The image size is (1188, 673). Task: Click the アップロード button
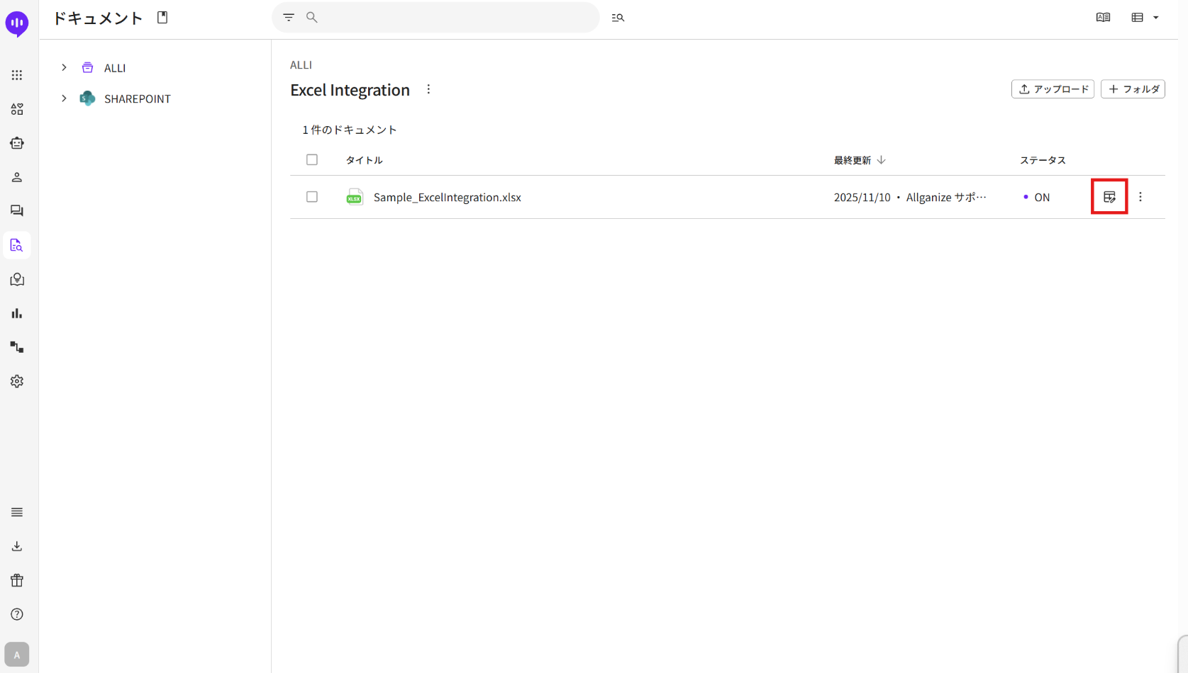[x=1053, y=89]
